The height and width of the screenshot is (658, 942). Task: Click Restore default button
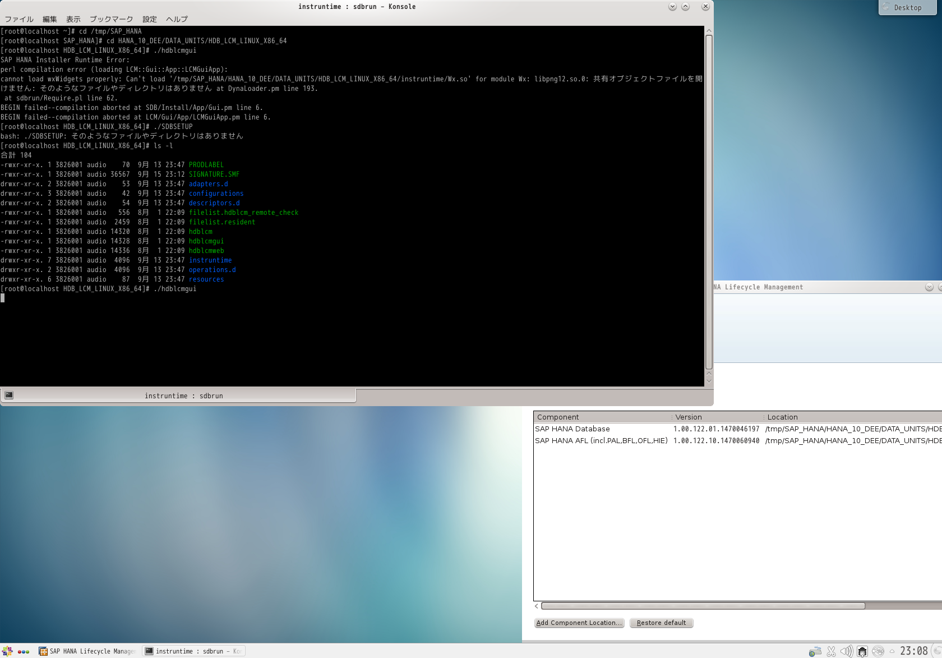pos(662,623)
